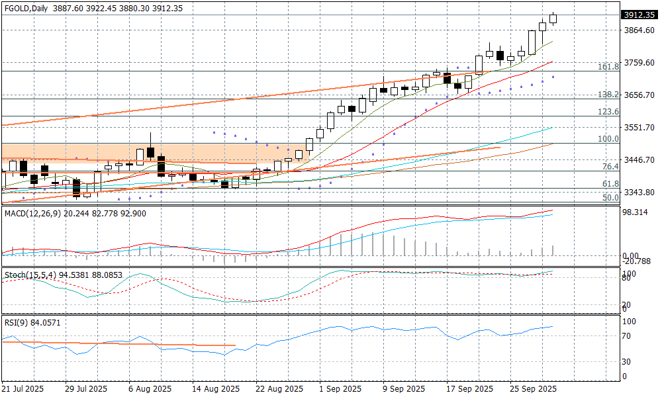Select the 123.6 Fibonacci level label
The width and height of the screenshot is (662, 397).
click(608, 112)
